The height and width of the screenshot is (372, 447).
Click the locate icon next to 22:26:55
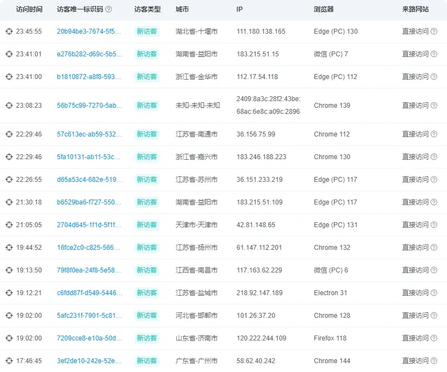point(9,180)
